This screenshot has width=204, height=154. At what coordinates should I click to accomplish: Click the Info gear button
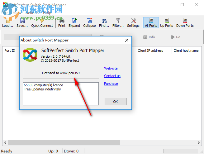[x=149, y=37]
